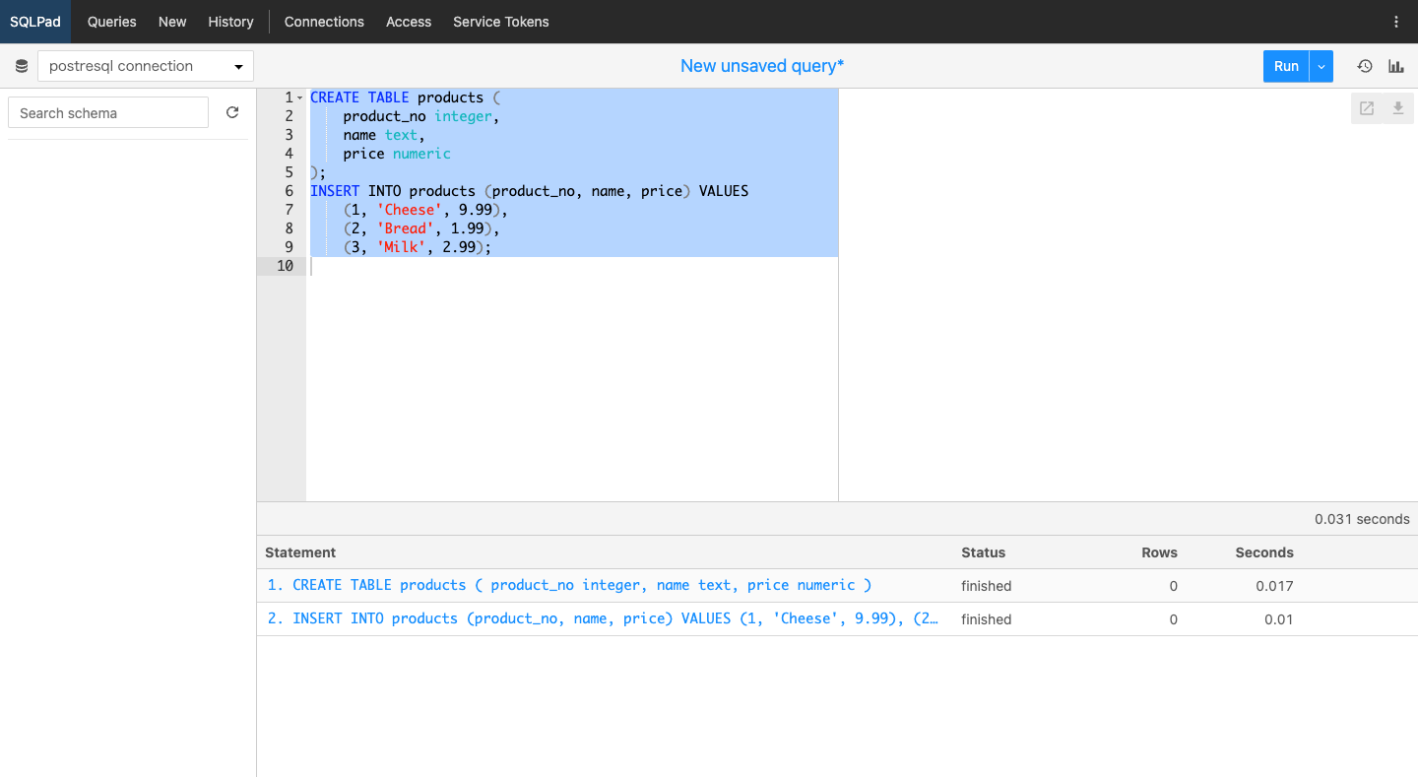Expand the Run button dropdown arrow
Screen dimensions: 1418x777
click(x=1321, y=66)
